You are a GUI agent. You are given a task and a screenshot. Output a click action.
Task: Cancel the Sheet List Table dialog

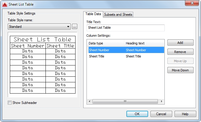[161, 114]
